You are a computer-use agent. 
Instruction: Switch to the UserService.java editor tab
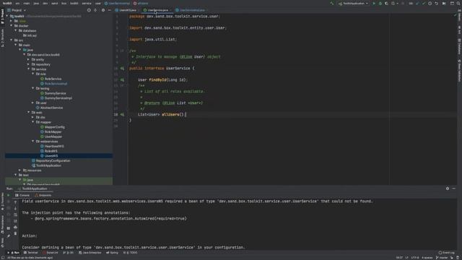tap(157, 10)
